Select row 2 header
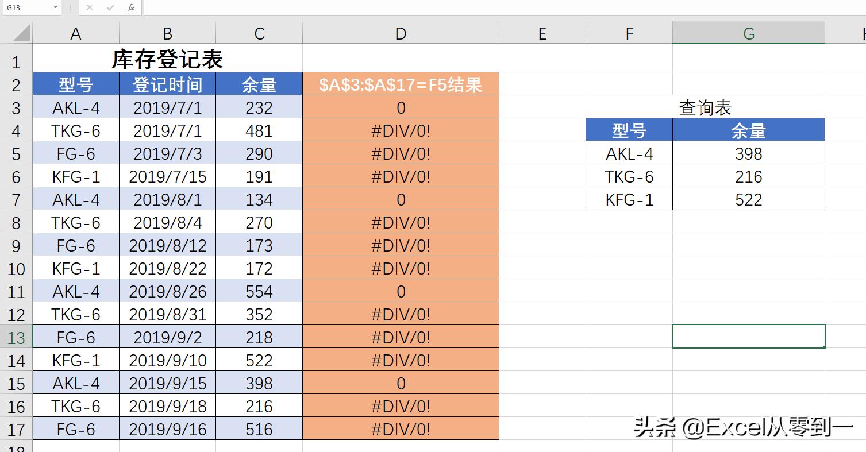866x452 pixels. pyautogui.click(x=16, y=85)
